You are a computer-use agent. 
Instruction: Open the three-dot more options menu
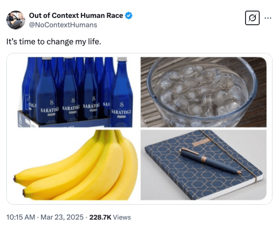tap(268, 18)
